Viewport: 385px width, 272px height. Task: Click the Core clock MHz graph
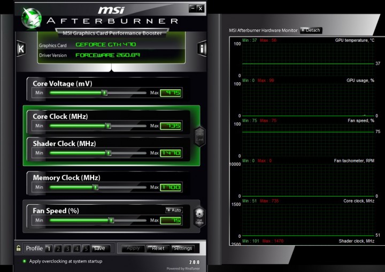click(x=308, y=220)
